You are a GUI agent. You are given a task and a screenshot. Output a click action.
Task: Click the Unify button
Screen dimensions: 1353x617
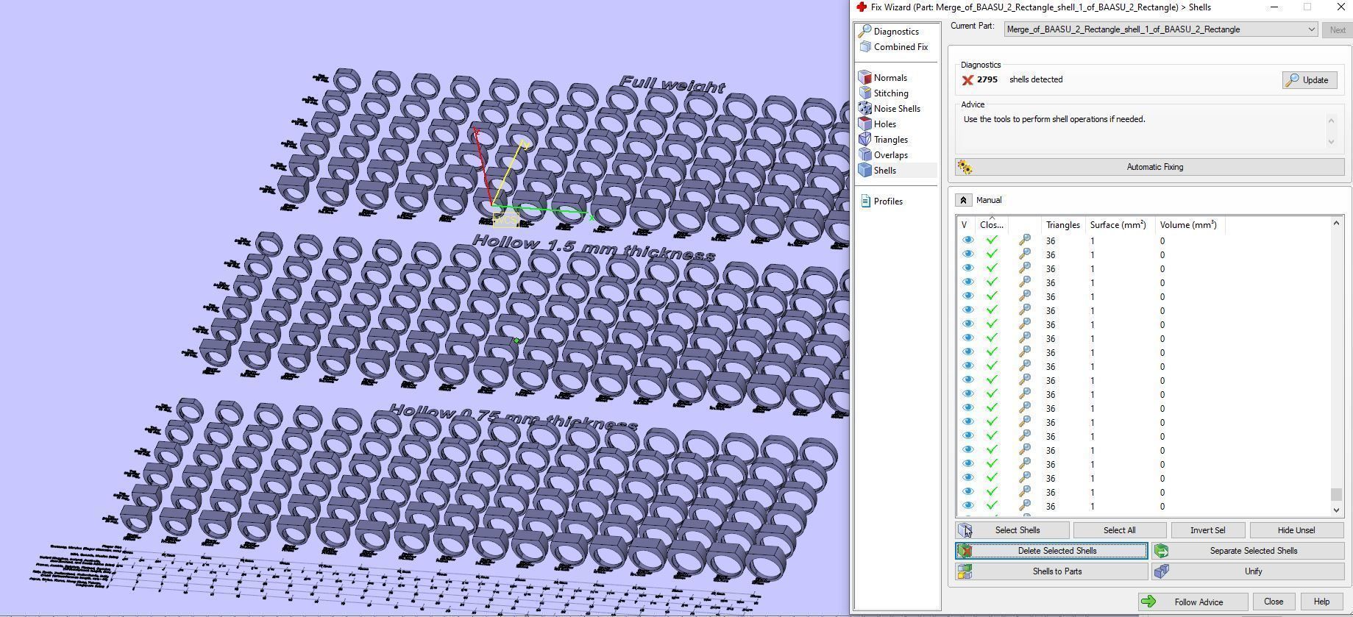(x=1249, y=571)
